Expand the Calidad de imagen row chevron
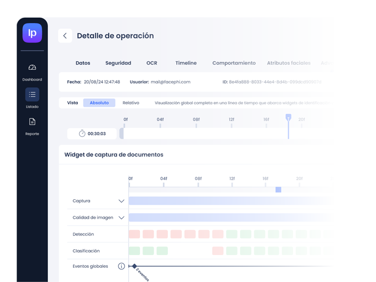 [121, 218]
